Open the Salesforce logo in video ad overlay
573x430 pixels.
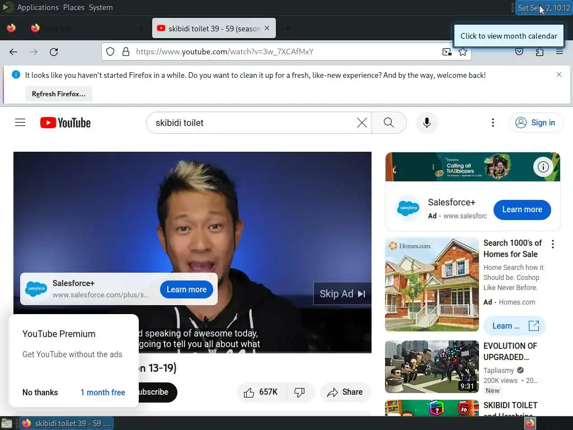click(x=36, y=289)
